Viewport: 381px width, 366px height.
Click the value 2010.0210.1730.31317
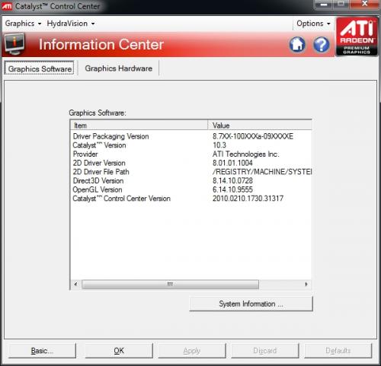(248, 199)
